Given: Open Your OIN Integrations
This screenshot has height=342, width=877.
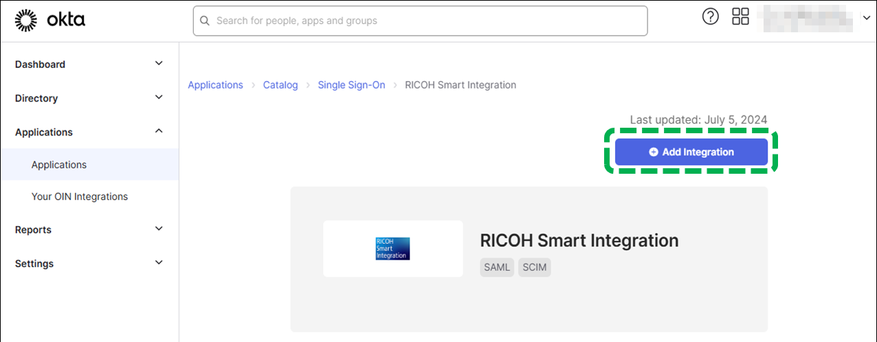Looking at the screenshot, I should pos(80,196).
